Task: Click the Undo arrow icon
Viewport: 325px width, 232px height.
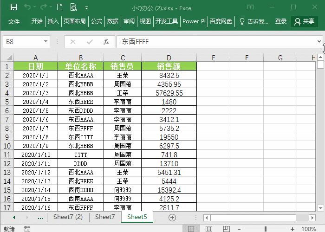Action: pos(27,7)
